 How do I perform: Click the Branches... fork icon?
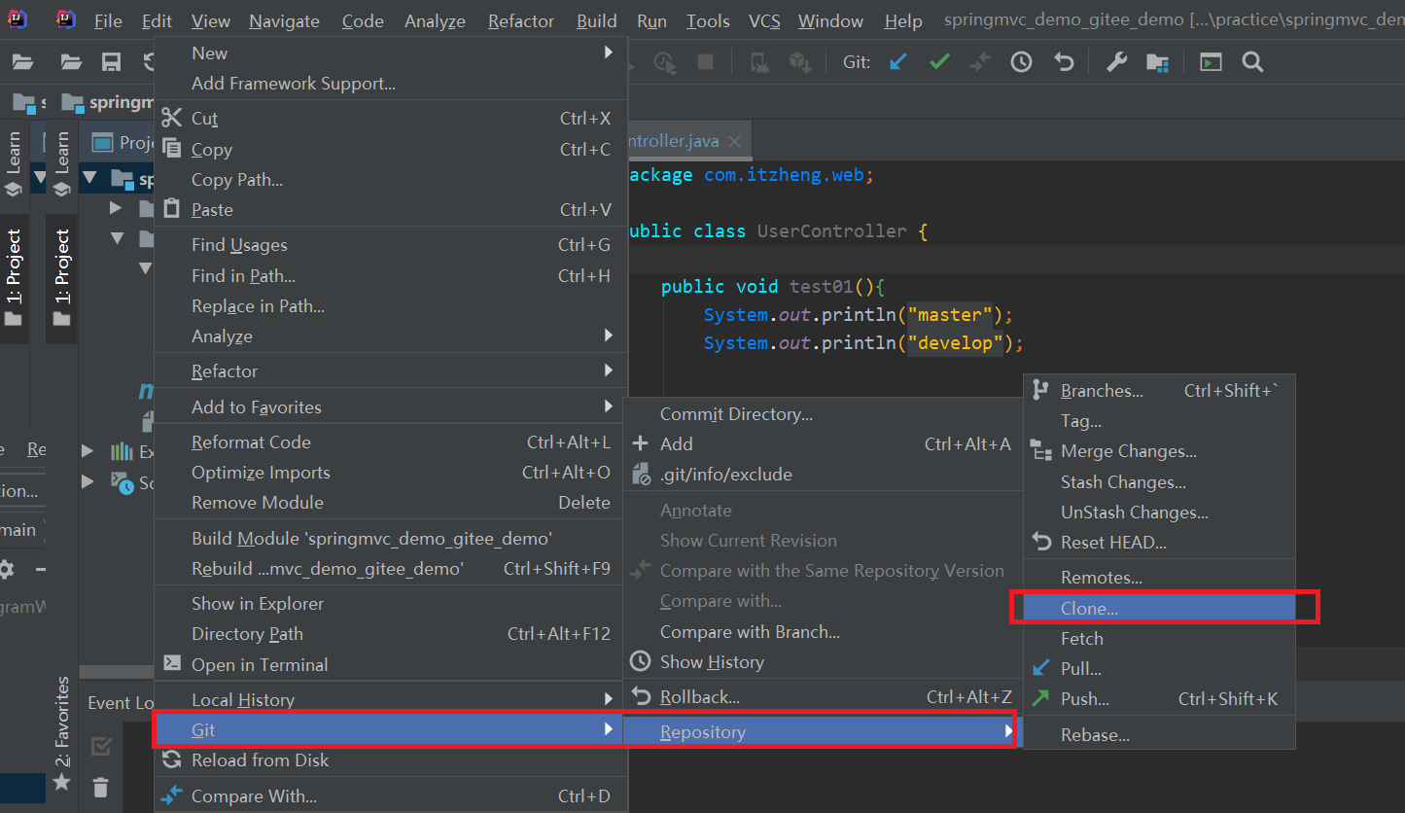1041,390
